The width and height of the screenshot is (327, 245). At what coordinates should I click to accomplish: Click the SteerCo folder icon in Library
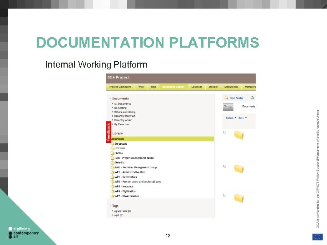click(x=113, y=163)
